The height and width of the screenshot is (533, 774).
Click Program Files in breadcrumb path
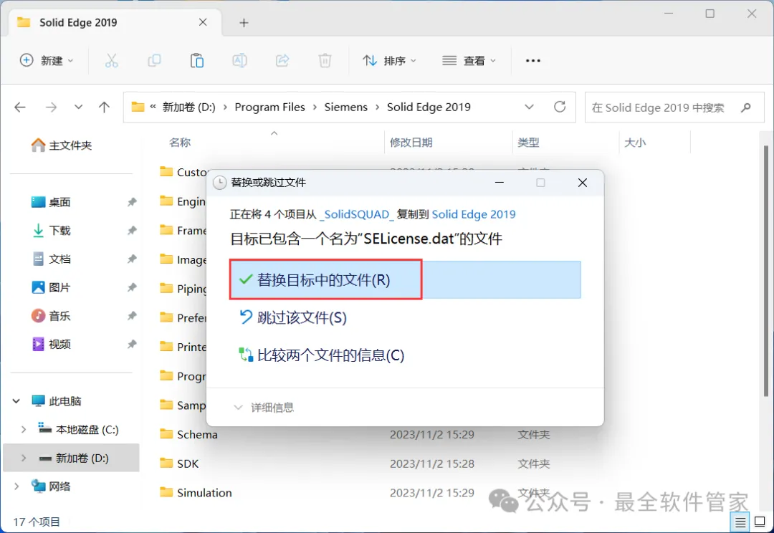click(270, 107)
